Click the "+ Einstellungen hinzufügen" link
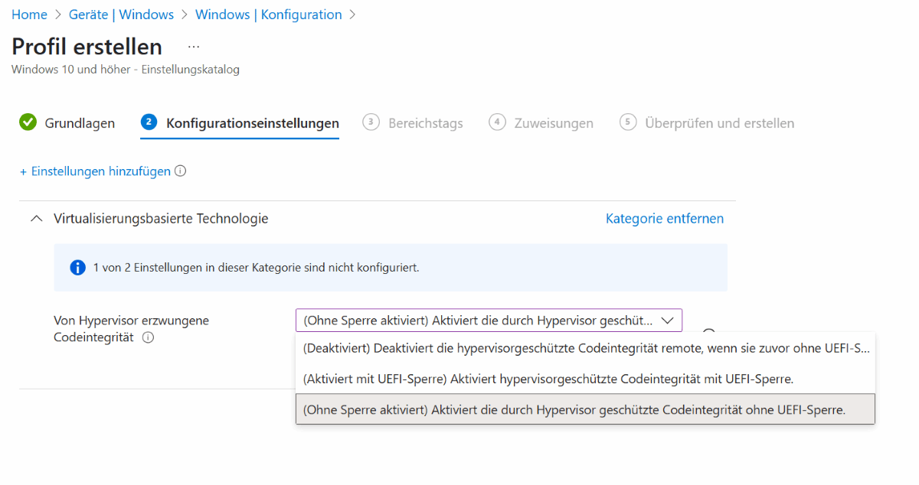 tap(95, 171)
